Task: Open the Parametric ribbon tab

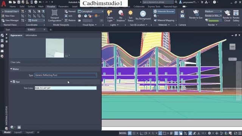Action: tap(64, 6)
